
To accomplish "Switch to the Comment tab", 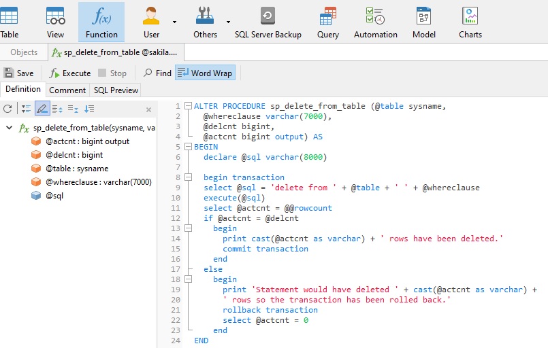I will [x=67, y=90].
